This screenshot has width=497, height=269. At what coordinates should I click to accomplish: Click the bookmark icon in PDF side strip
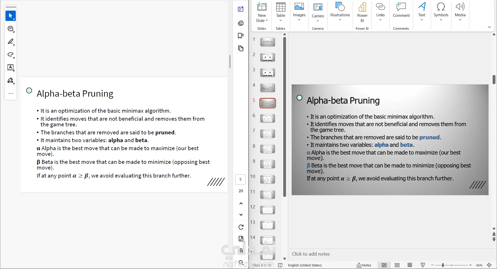pyautogui.click(x=241, y=35)
